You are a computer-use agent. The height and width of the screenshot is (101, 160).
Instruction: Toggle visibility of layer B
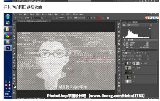(123, 81)
